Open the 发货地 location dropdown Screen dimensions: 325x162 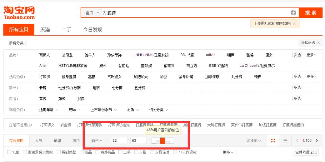coord(254,141)
